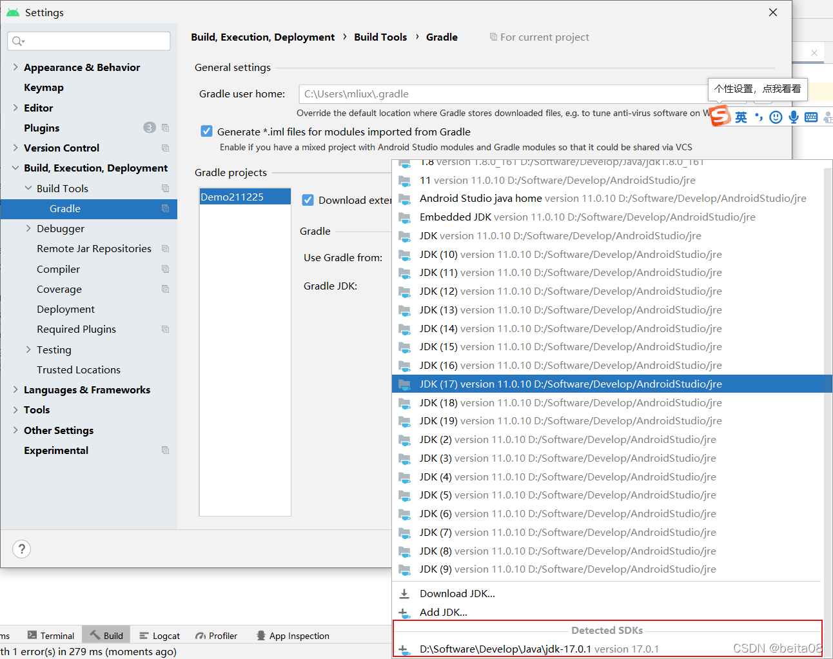Toggle Generate *.iml files checkbox

coord(206,131)
